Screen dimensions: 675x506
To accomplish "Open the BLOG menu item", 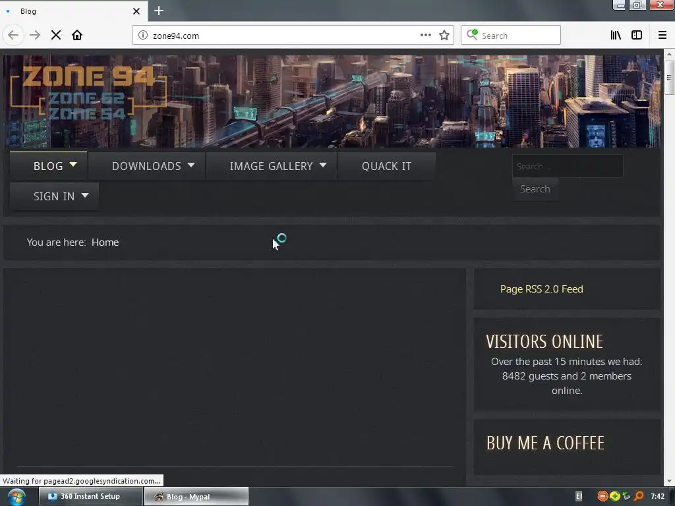I will (x=48, y=166).
